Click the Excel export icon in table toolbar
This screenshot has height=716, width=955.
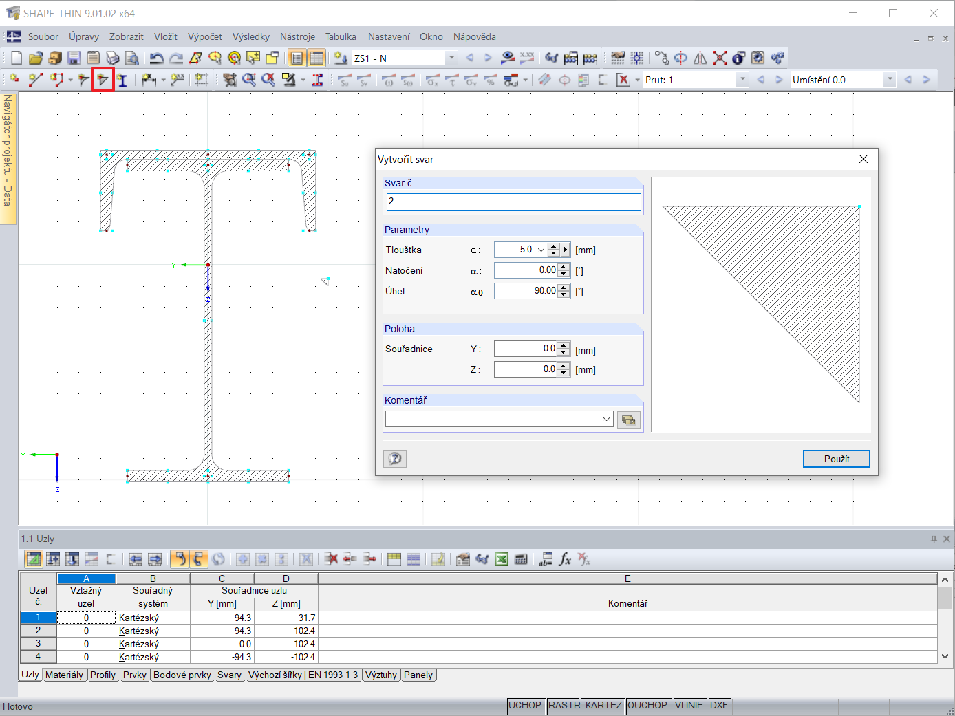[x=502, y=559]
